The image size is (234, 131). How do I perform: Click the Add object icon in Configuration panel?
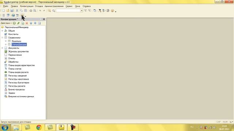click(x=14, y=23)
